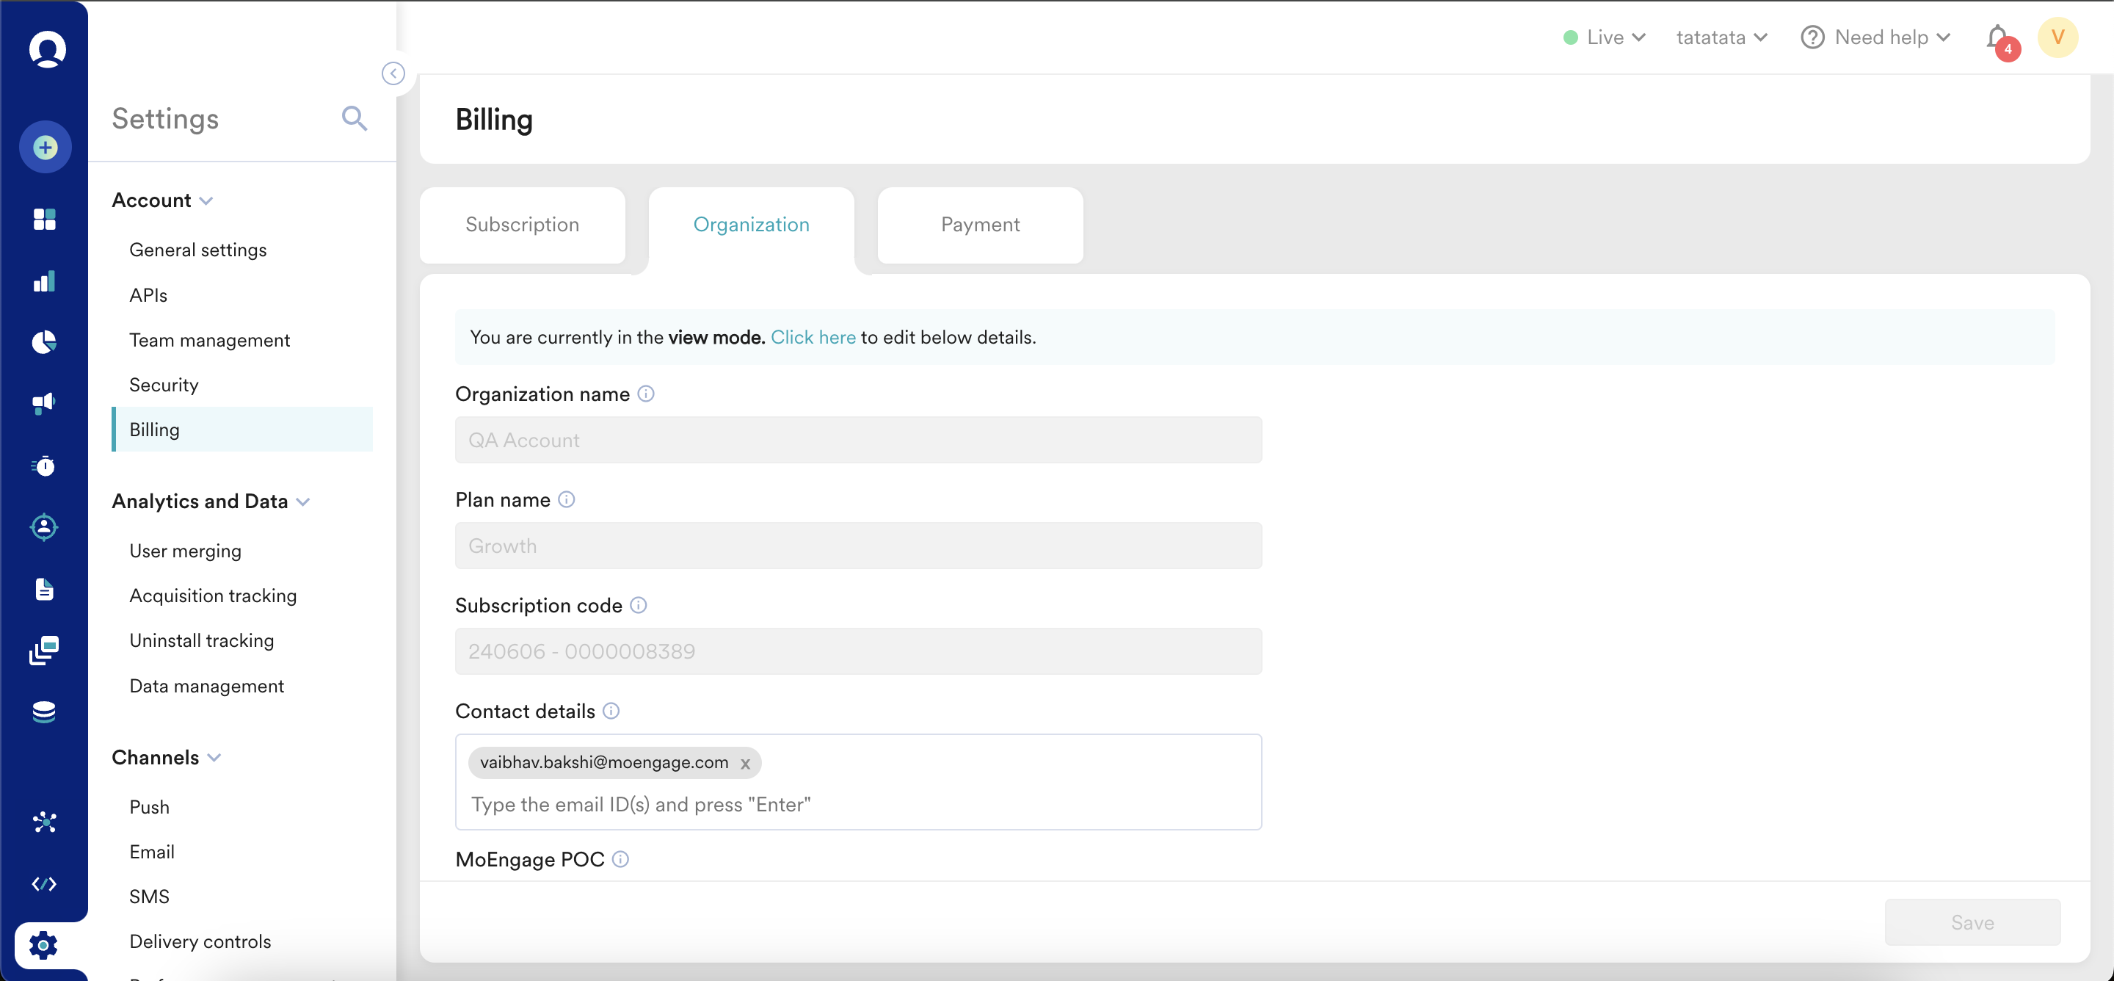Open the profile avatar in top-right corner
2114x981 pixels.
(2058, 37)
